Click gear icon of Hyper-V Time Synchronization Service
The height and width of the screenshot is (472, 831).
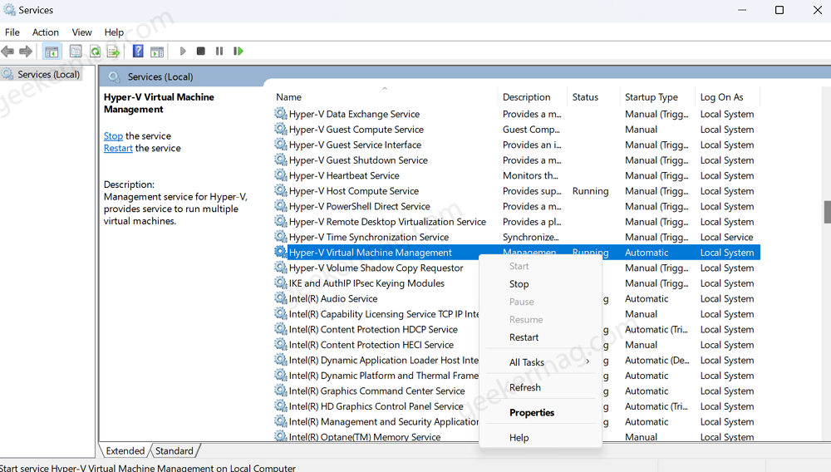[x=280, y=236]
